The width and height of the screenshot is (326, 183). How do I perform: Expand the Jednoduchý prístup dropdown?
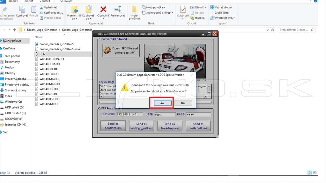[157, 13]
